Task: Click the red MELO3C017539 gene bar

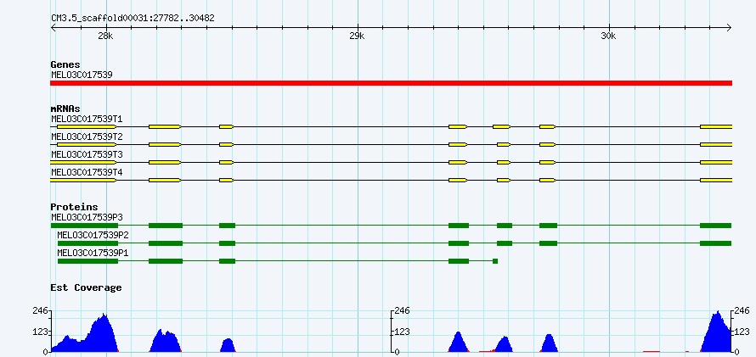Action: [x=391, y=83]
